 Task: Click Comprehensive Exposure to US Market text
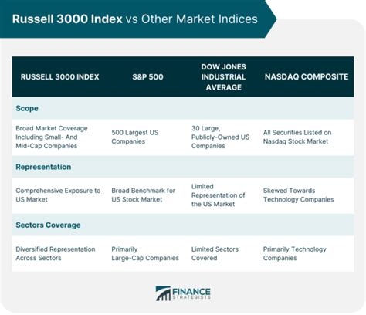(58, 195)
